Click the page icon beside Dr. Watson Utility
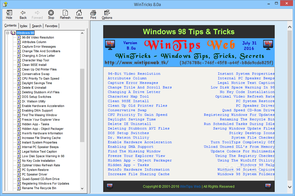Screen dimensions: 295x196 pos(19,101)
